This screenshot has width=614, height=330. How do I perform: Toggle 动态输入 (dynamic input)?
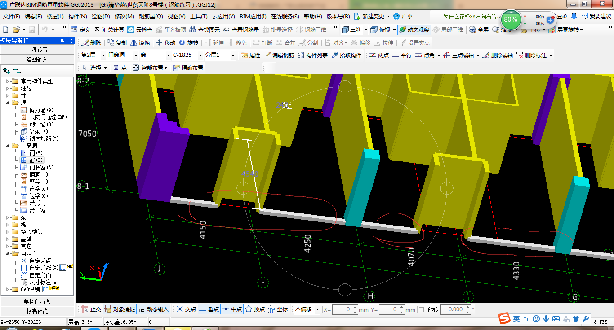coord(153,309)
